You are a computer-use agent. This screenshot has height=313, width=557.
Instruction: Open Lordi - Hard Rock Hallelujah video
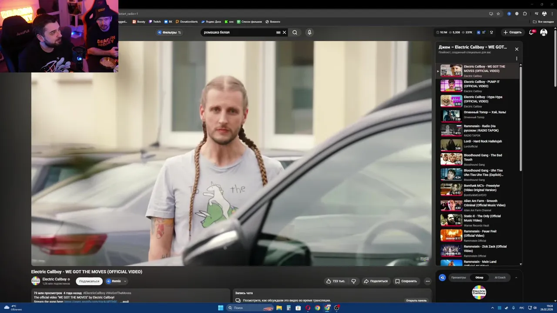tap(479, 144)
